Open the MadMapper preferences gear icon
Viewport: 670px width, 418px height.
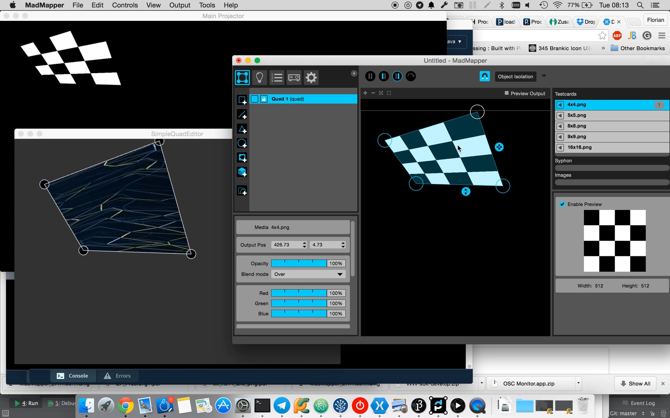click(x=311, y=77)
